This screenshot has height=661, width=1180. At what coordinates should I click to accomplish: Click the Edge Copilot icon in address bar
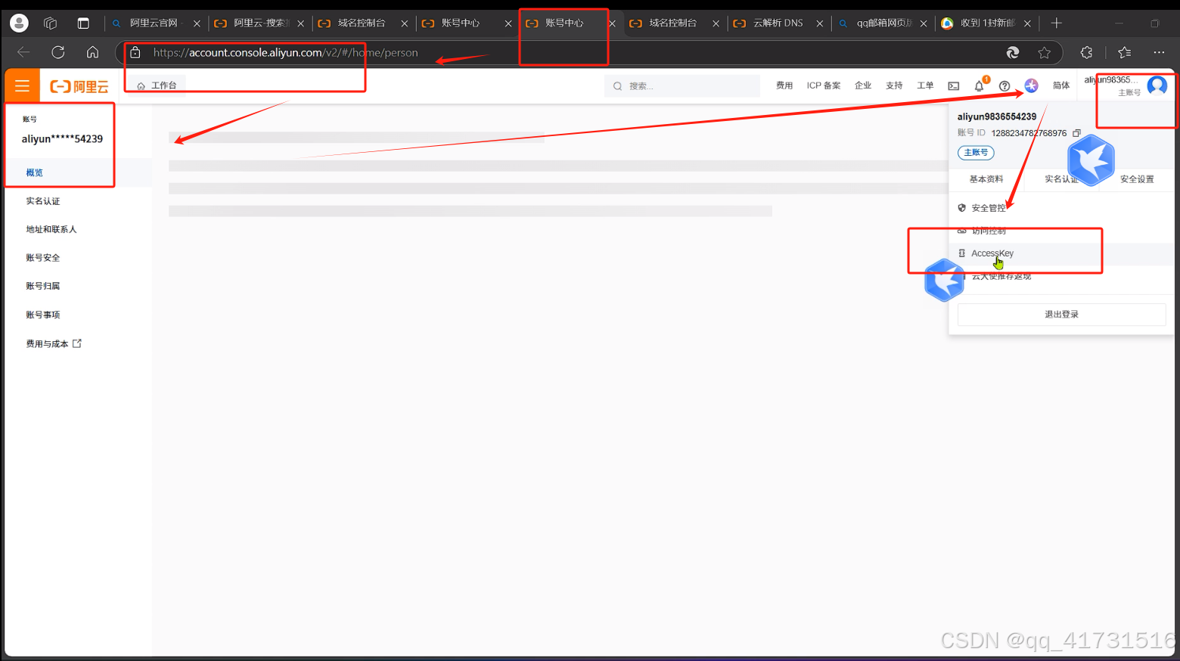(1013, 52)
